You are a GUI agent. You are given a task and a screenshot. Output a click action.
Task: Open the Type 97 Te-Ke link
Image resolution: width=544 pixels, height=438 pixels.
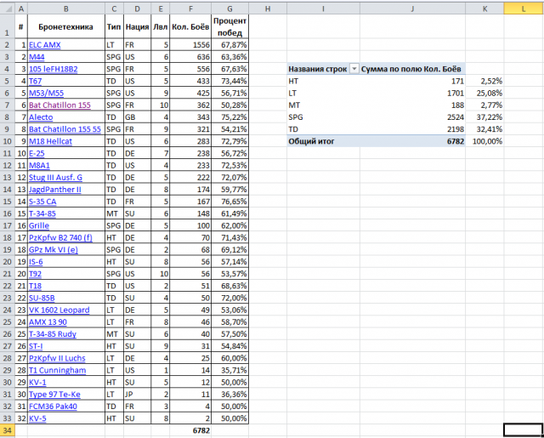click(54, 395)
